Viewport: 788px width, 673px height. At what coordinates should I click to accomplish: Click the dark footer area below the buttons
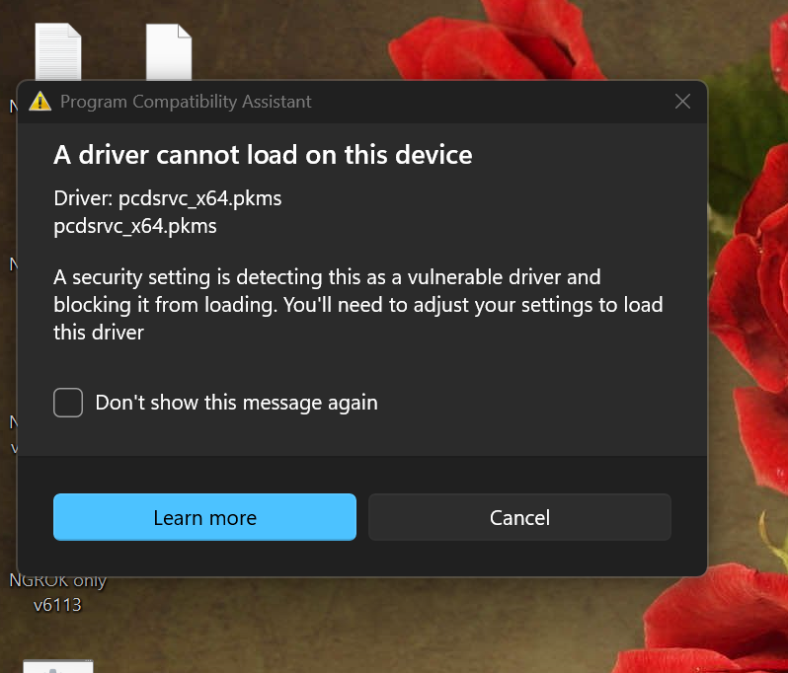(361, 559)
